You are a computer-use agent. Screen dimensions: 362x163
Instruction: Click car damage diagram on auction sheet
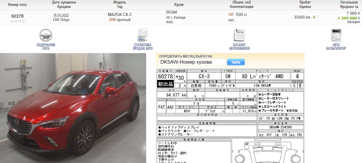click(268, 151)
